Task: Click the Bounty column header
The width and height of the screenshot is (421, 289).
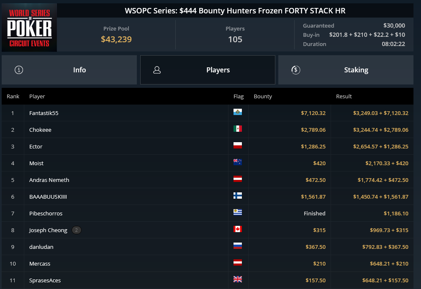Action: 263,96
